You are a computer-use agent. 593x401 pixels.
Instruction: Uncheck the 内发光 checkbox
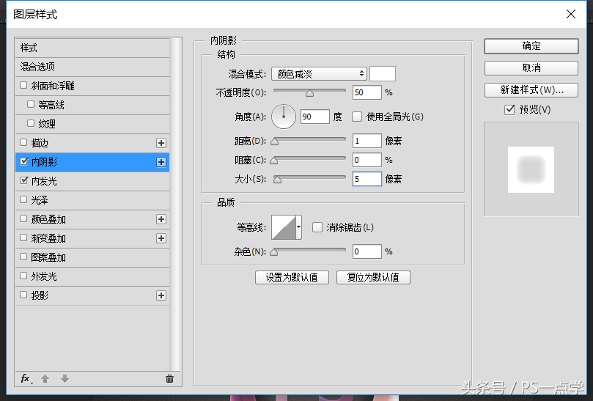[24, 180]
